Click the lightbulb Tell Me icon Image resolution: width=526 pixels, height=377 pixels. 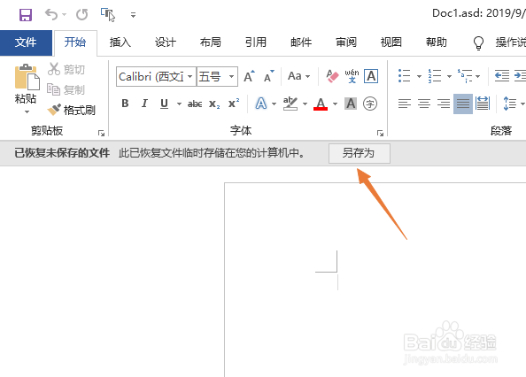point(478,42)
